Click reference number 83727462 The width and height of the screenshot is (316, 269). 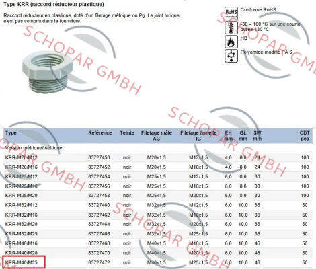pyautogui.click(x=99, y=215)
